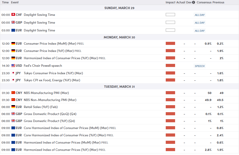Click UK flag on GBP Daylight Saving row
The height and width of the screenshot is (155, 239).
tap(13, 22)
